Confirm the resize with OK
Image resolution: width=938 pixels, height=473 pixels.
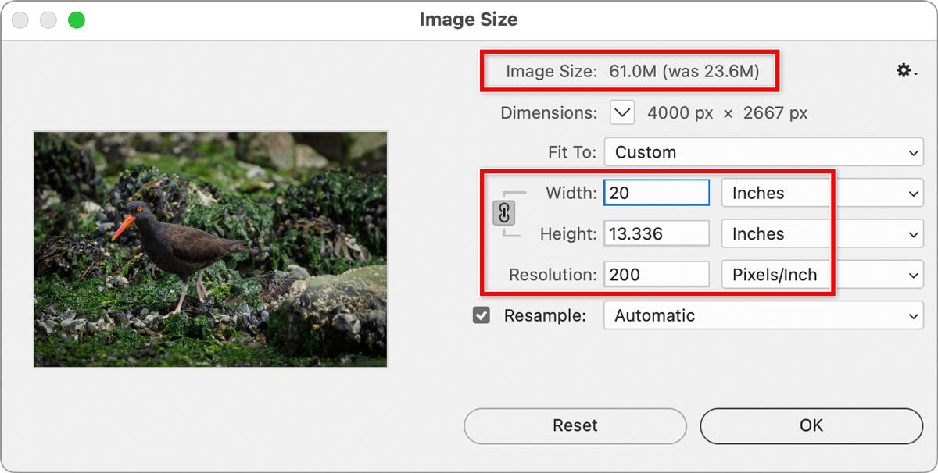pyautogui.click(x=811, y=425)
